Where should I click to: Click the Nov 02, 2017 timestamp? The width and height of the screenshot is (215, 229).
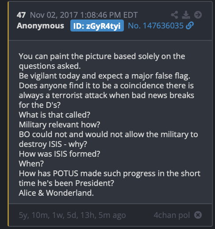[84, 15]
